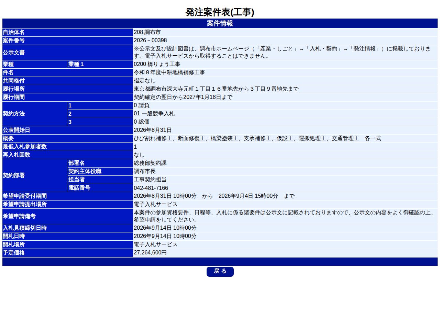The height and width of the screenshot is (309, 440).
Task: Click contract method value 0 総価
Action: (142, 122)
